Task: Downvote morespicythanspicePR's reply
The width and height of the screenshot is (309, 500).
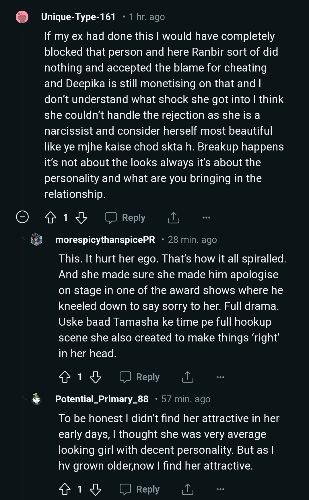Action: tap(95, 377)
